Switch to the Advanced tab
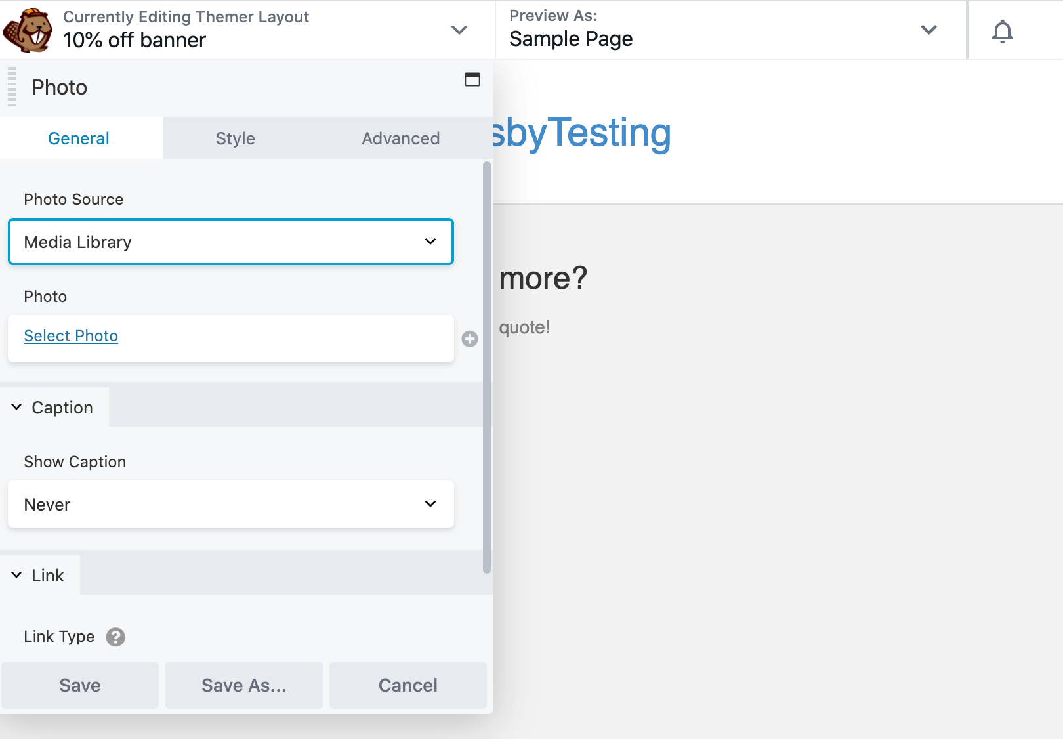Screen dimensions: 1063x739 coord(400,138)
